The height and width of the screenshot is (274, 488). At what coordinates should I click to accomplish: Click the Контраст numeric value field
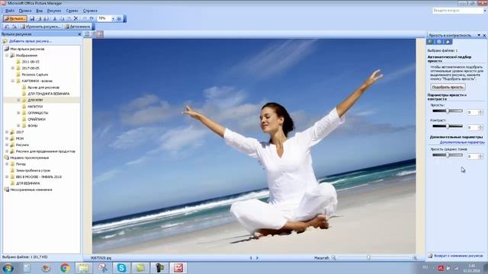click(x=473, y=127)
